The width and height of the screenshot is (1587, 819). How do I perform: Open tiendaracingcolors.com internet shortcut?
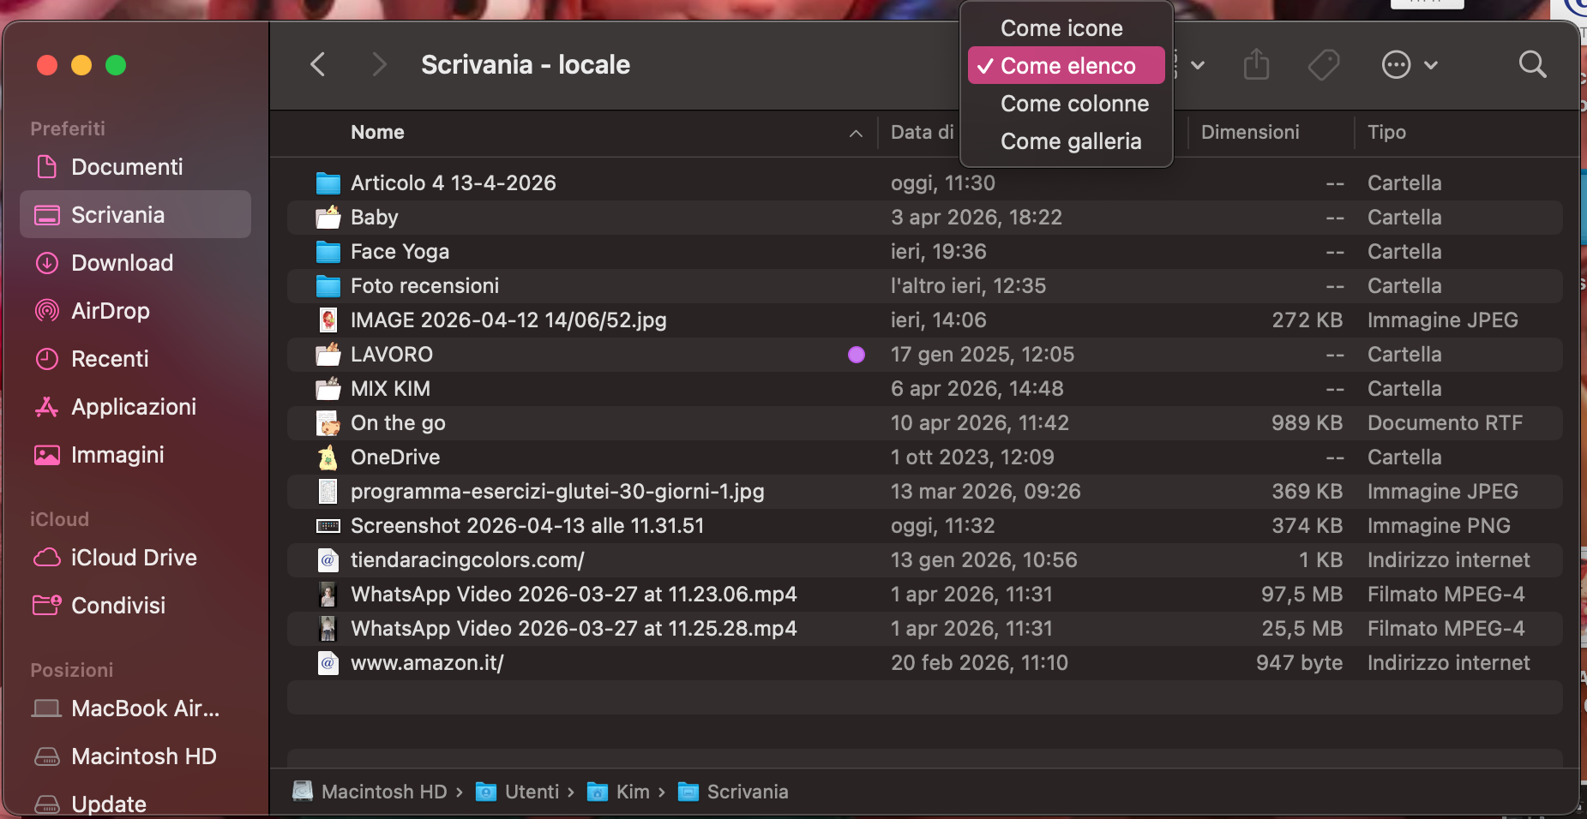(467, 559)
